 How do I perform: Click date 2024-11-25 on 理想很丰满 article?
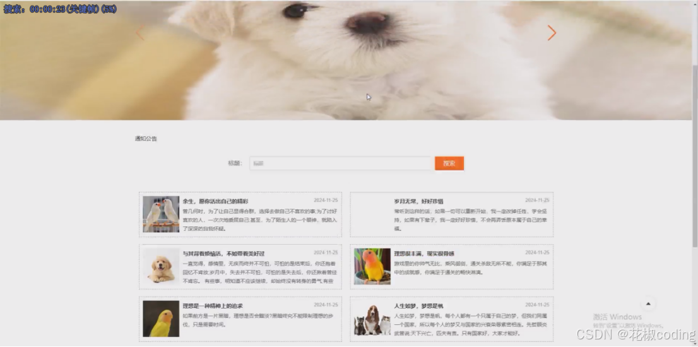click(537, 253)
